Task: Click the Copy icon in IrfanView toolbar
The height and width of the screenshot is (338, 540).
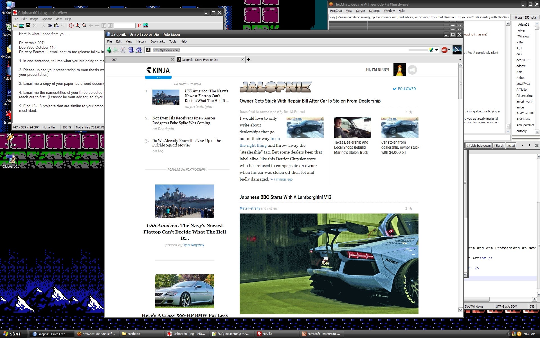Action: point(50,26)
